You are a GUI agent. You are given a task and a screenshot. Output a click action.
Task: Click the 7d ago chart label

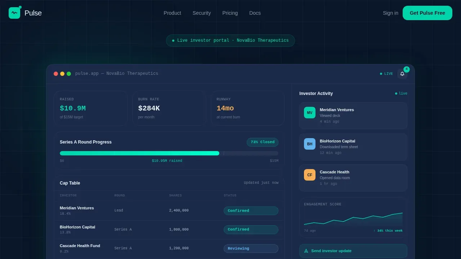pyautogui.click(x=310, y=231)
